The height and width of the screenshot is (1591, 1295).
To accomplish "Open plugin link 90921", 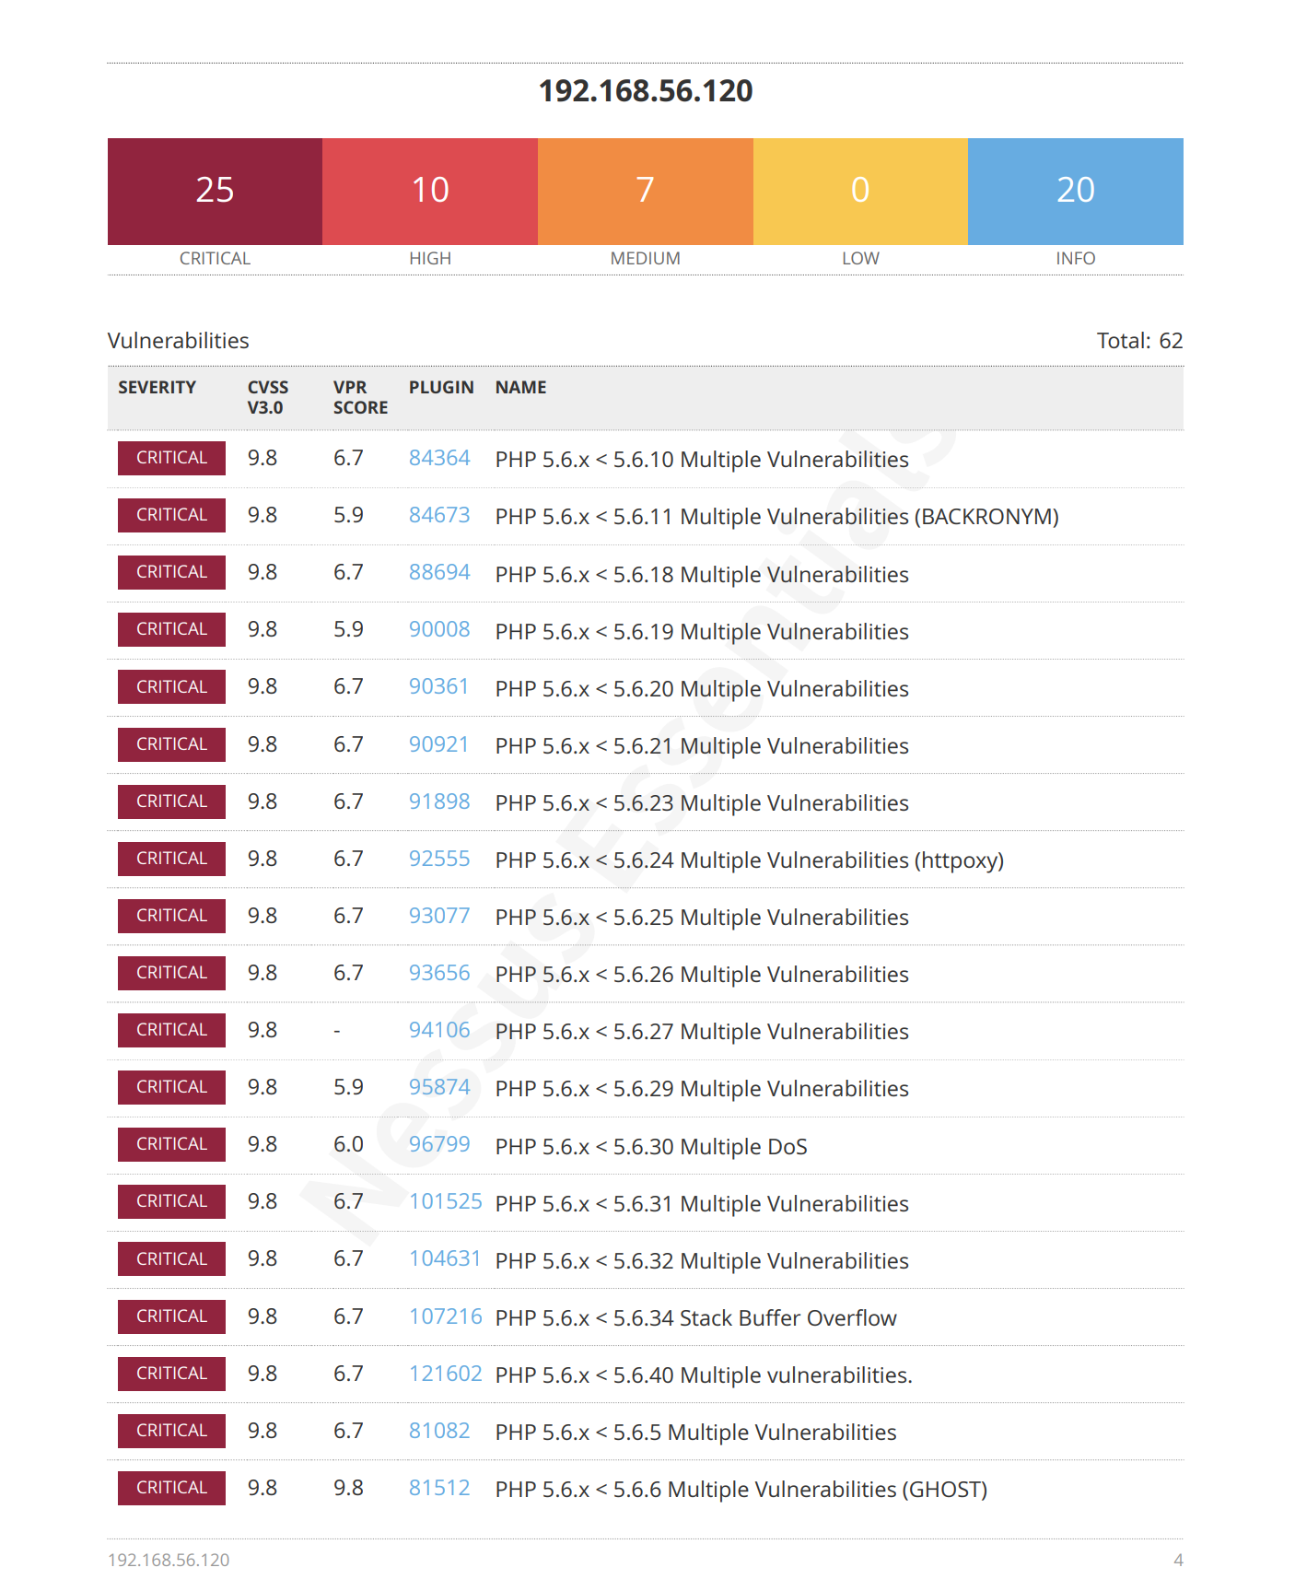I will click(x=439, y=744).
